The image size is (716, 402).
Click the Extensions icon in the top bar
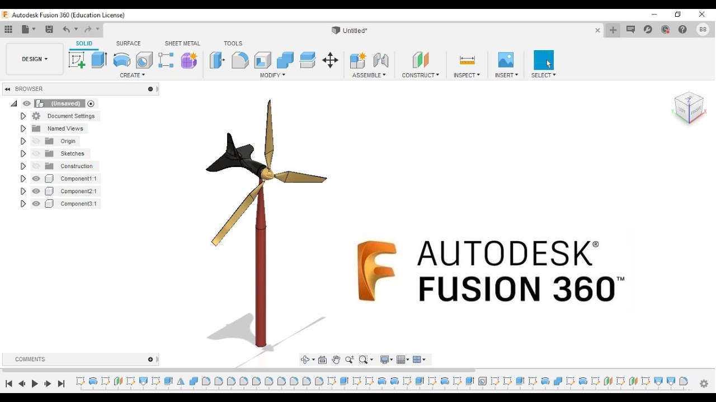click(648, 30)
